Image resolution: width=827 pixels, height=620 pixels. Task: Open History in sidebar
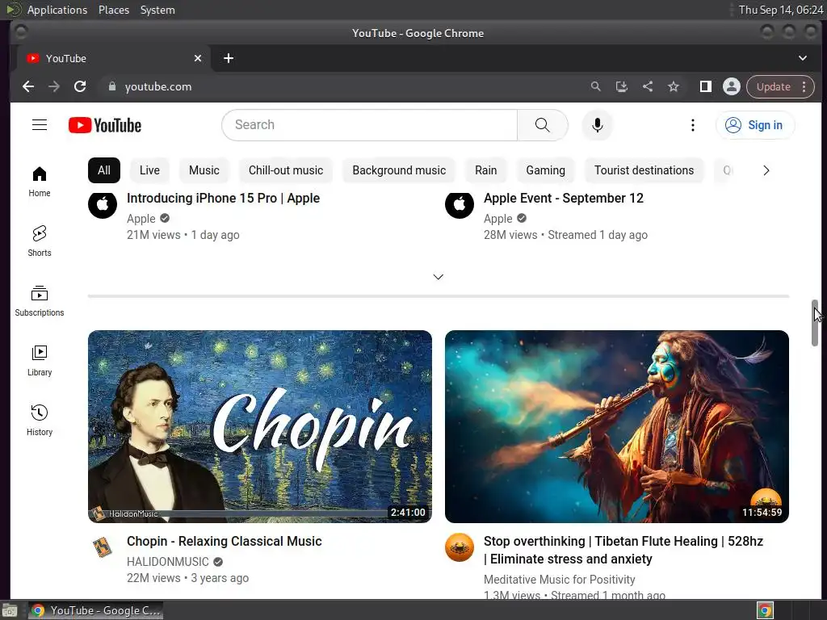[x=40, y=420]
